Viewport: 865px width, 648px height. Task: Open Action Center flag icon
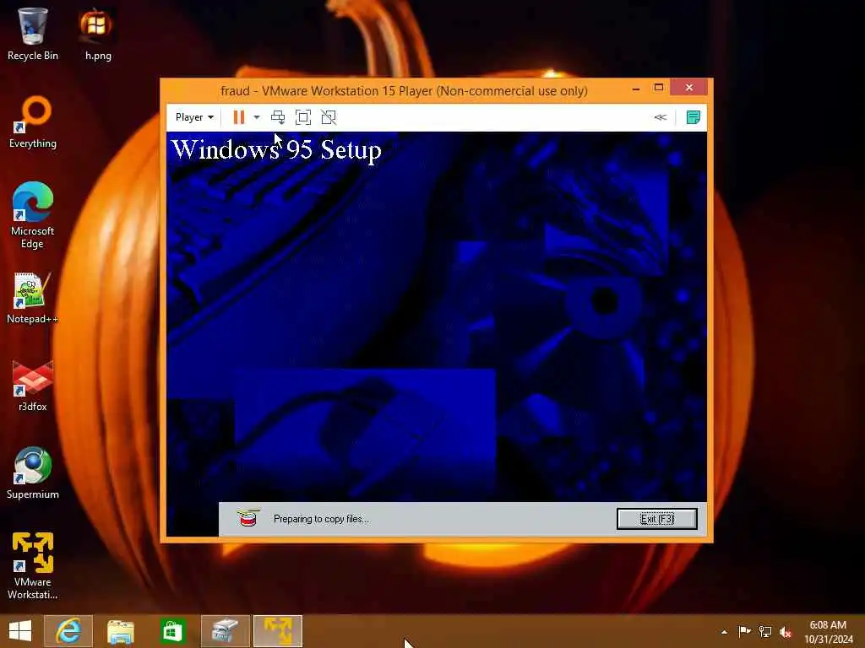coord(744,631)
